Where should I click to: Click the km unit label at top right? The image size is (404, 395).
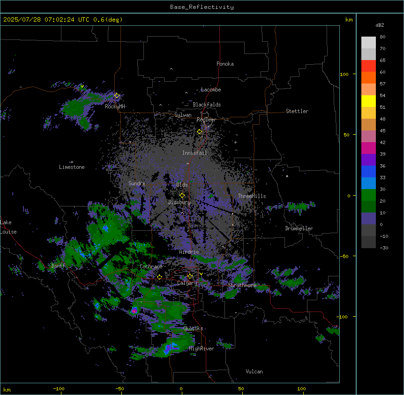point(349,20)
